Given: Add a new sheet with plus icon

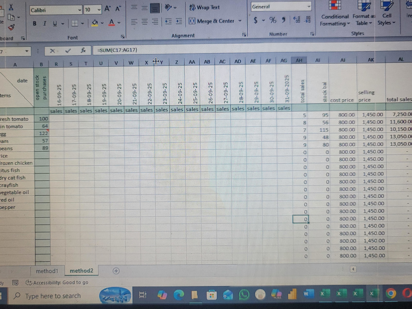Looking at the screenshot, I should [x=116, y=271].
